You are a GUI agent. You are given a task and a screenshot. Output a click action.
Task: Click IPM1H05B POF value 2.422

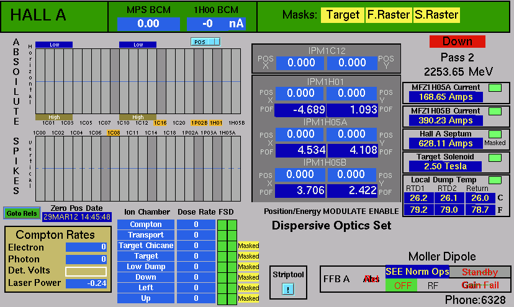click(x=353, y=190)
